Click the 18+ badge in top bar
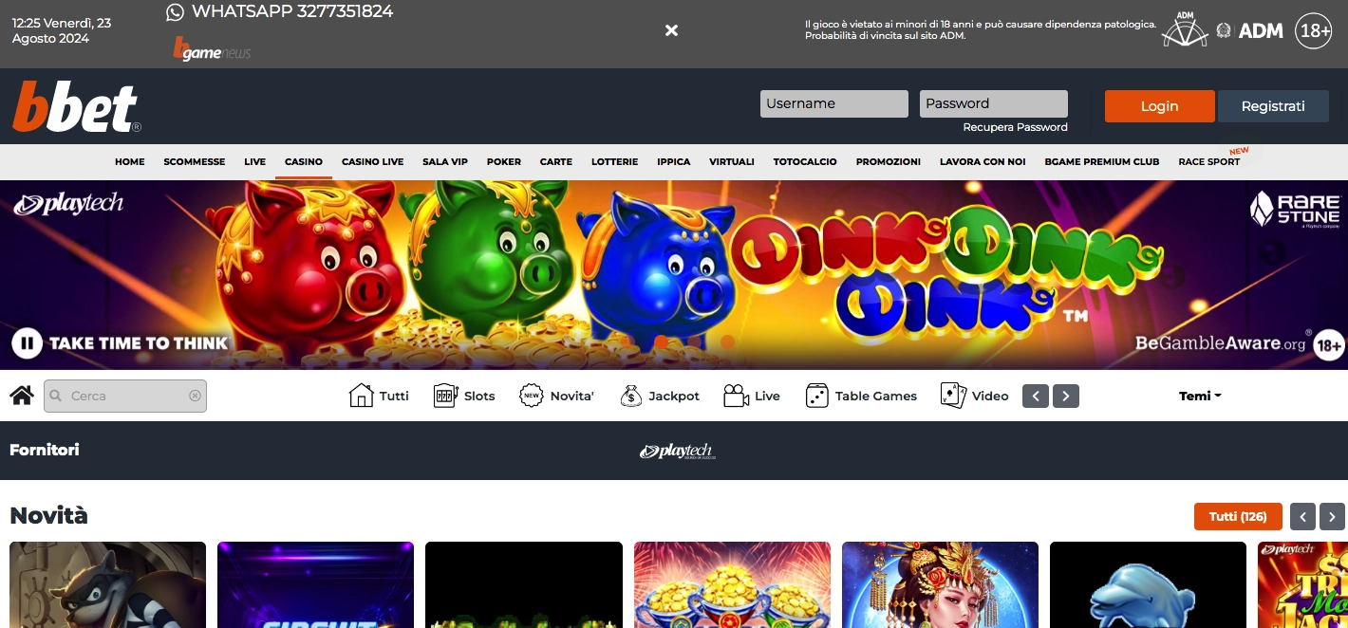 point(1315,30)
